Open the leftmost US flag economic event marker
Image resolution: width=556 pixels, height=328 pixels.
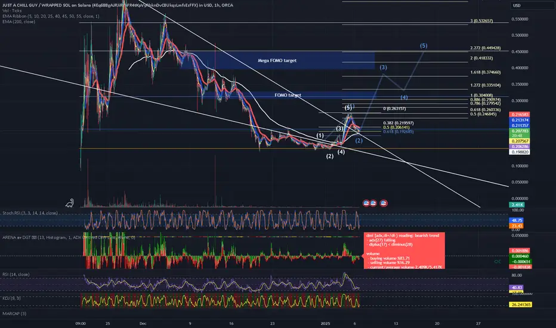tap(366, 203)
